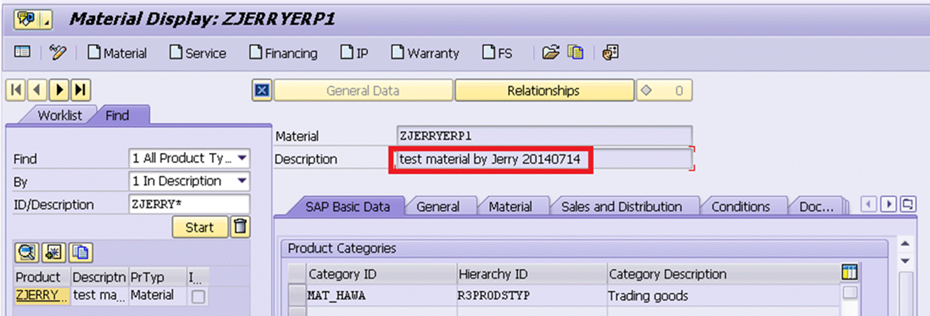Select the Find tab
The width and height of the screenshot is (930, 316).
[117, 115]
